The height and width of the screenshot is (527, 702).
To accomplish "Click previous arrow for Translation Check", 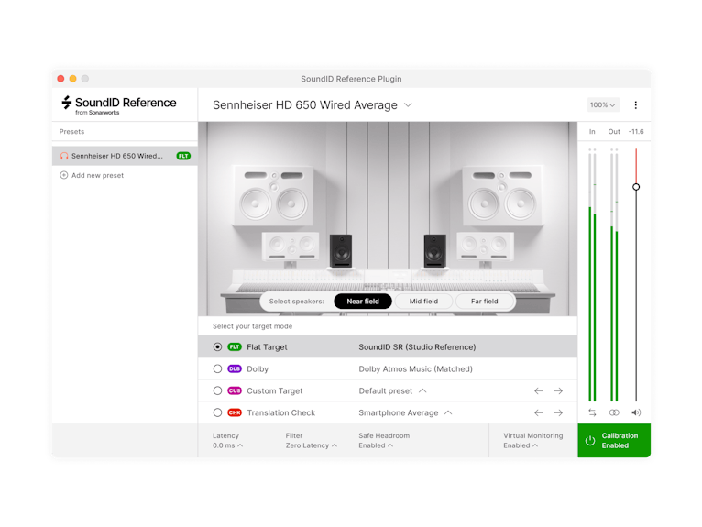I will click(x=539, y=412).
